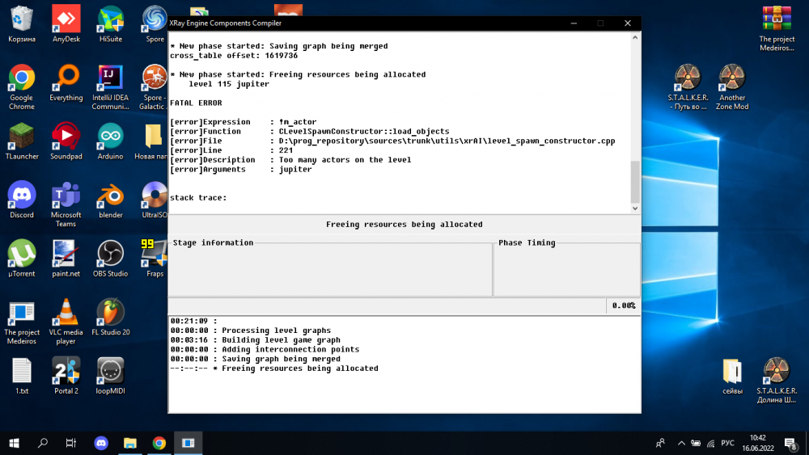Screen dimensions: 809x455
Task: Click the compiler log scrollbar thumb
Action: pyautogui.click(x=635, y=181)
